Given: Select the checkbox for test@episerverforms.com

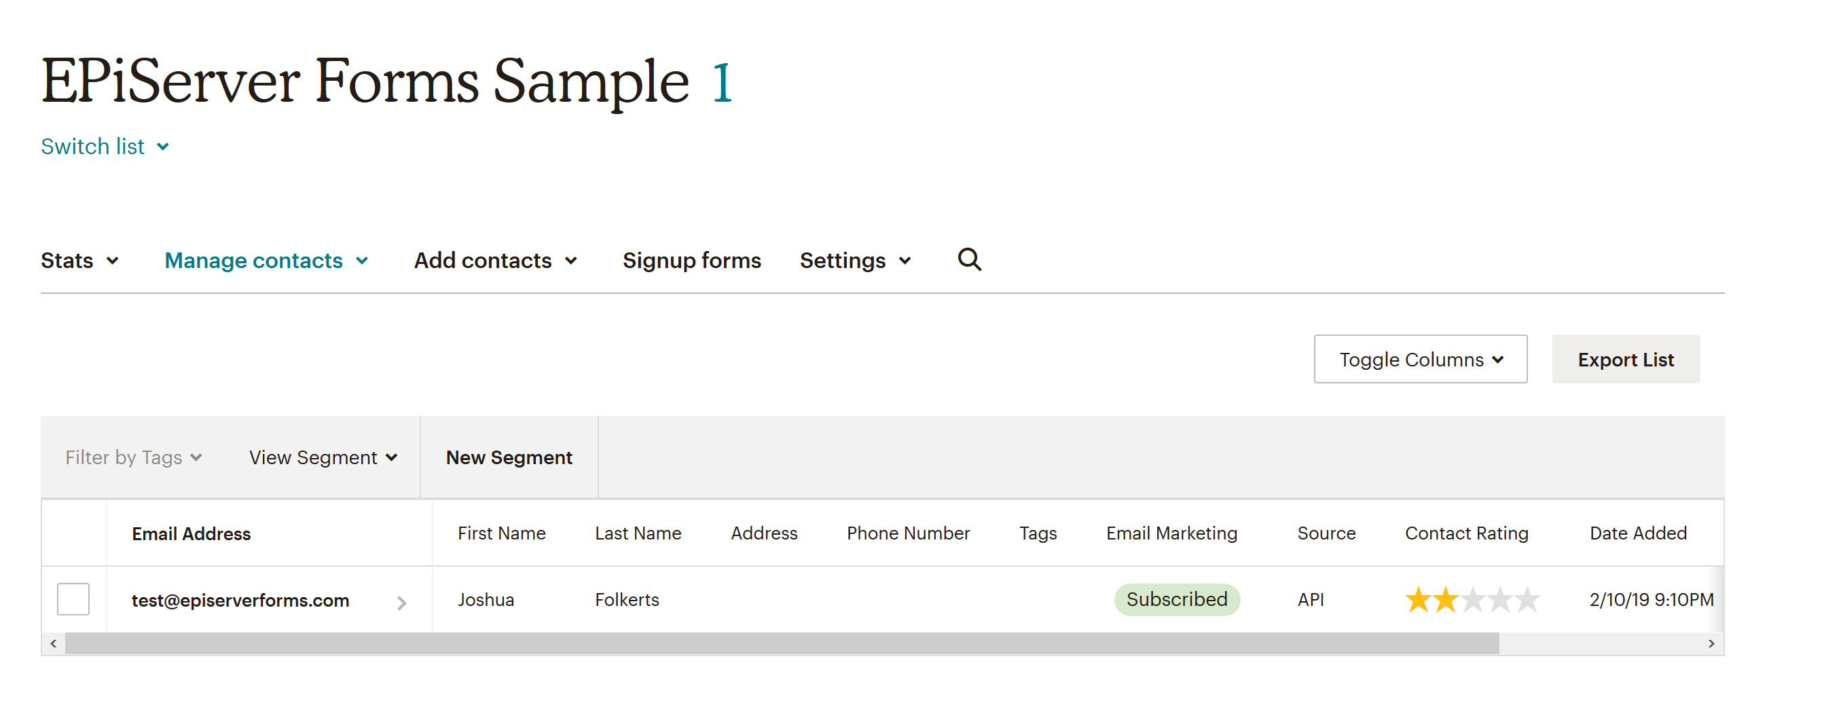Looking at the screenshot, I should (73, 599).
